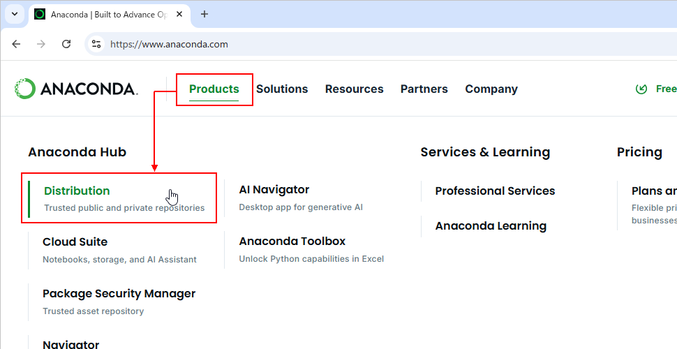Open the Anaconda Learning link
The height and width of the screenshot is (349, 677).
pos(491,226)
